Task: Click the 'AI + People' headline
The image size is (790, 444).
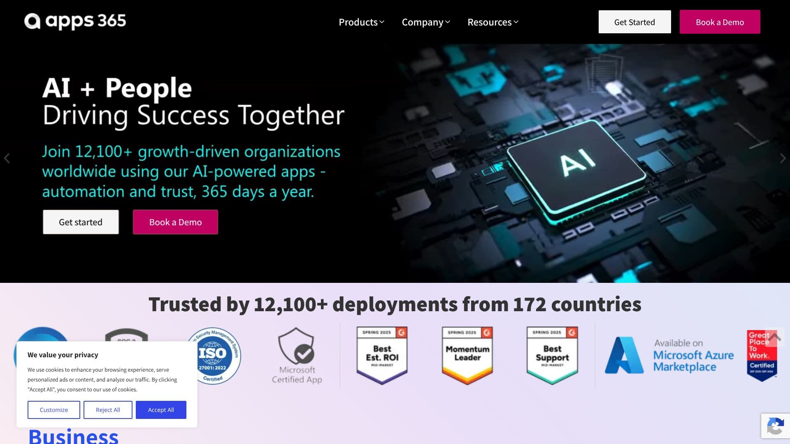Action: click(x=117, y=88)
